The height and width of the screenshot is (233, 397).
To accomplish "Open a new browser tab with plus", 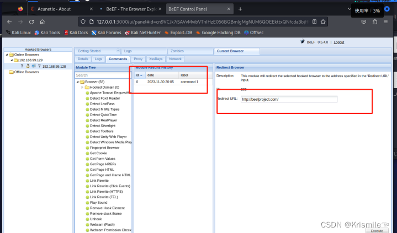I will tap(240, 9).
